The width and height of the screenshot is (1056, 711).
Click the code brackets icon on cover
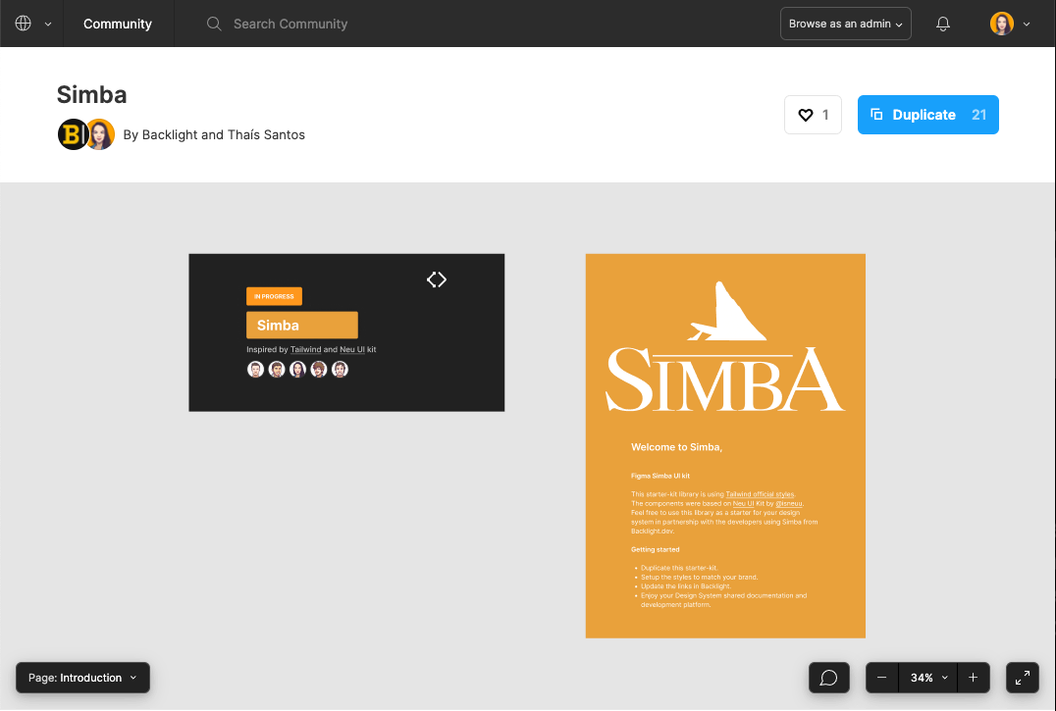pyautogui.click(x=437, y=279)
